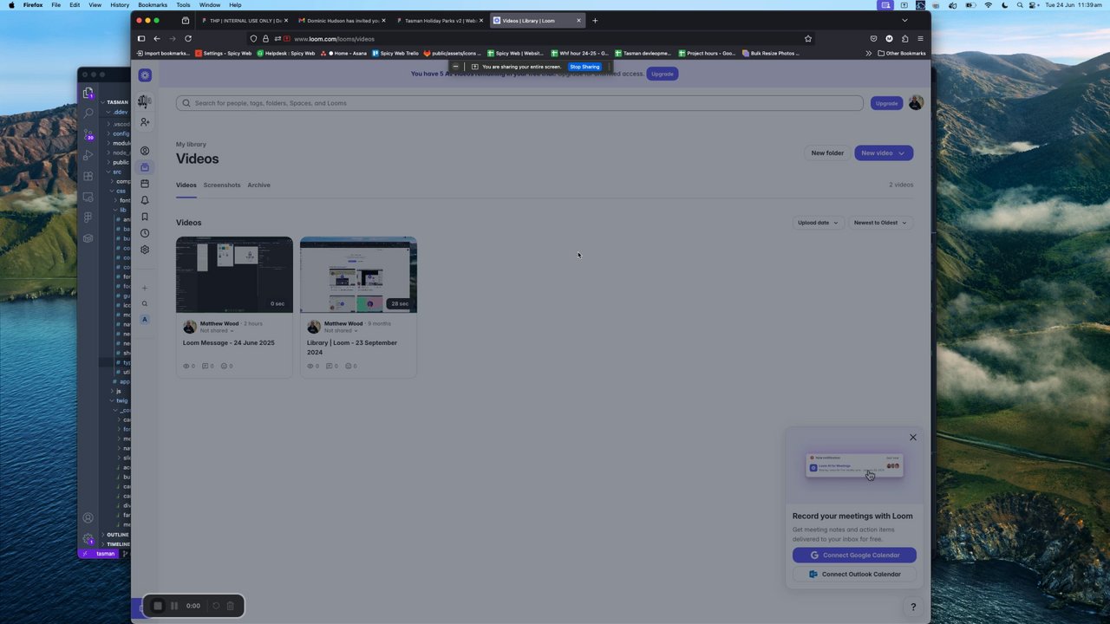This screenshot has width=1110, height=624.
Task: Expand the TIMELINE section in VS Code
Action: tap(118, 544)
